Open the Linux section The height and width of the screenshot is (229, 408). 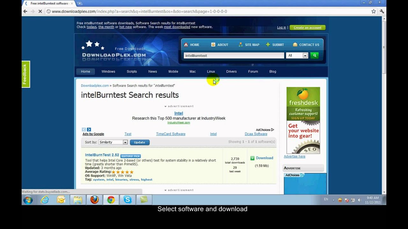click(x=211, y=72)
